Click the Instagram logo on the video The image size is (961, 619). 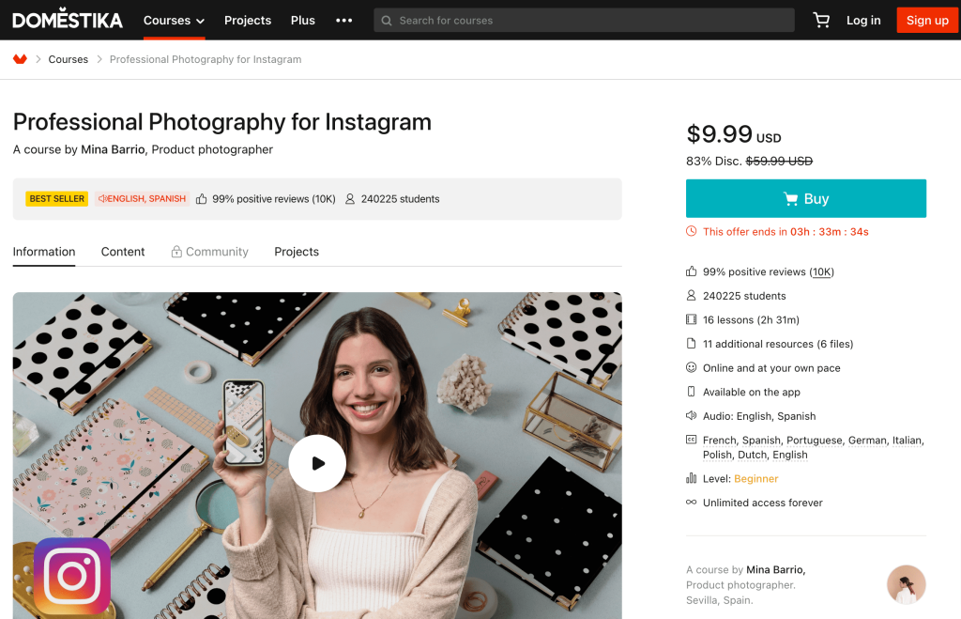72,576
